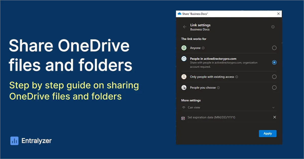Click 'Share OneDrive files and folders' headline
Viewport: 304px width, 159px height.
pos(70,55)
